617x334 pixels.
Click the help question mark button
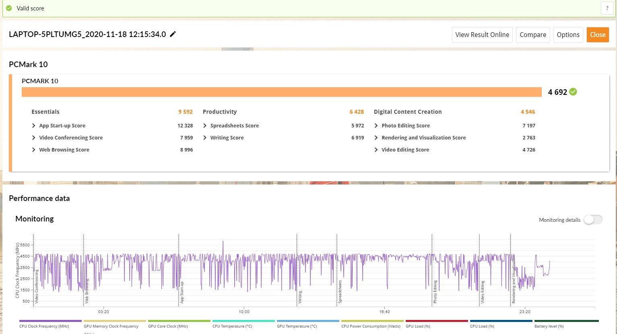click(607, 8)
